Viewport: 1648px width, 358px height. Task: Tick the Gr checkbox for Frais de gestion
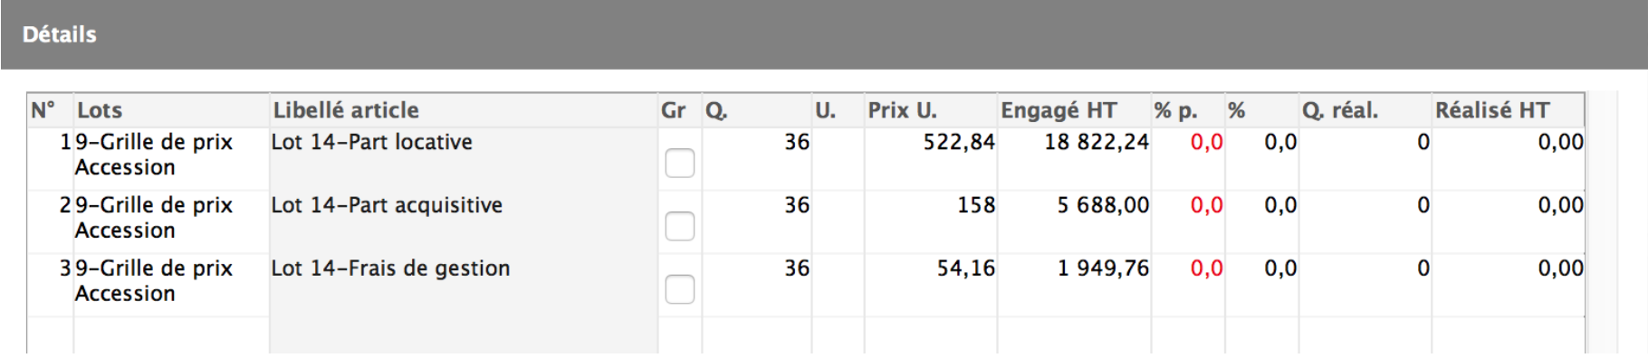coord(680,290)
